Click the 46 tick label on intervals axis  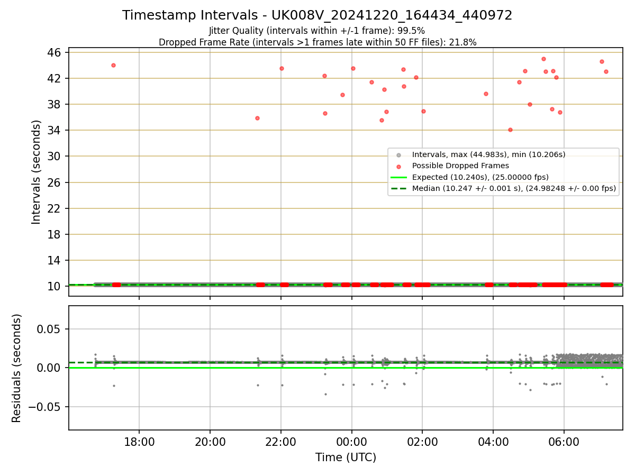coord(56,52)
